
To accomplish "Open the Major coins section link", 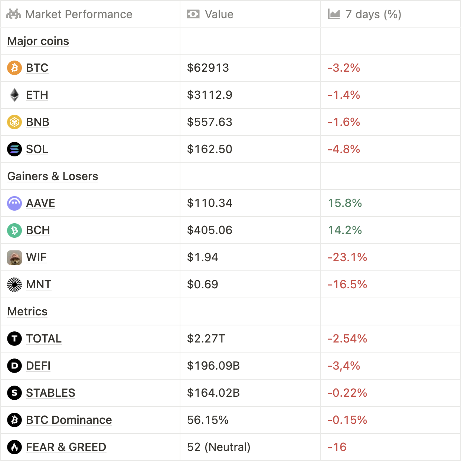I will [x=38, y=41].
